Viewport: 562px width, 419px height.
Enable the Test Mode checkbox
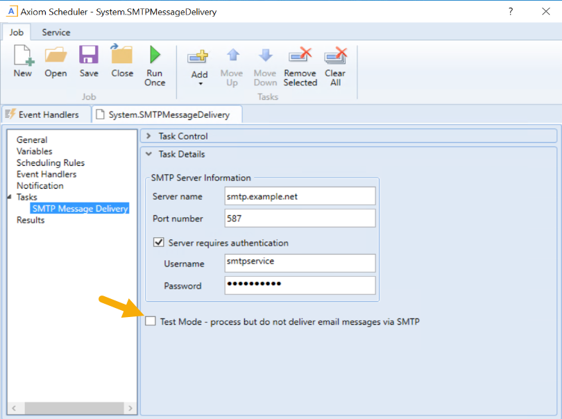point(151,320)
